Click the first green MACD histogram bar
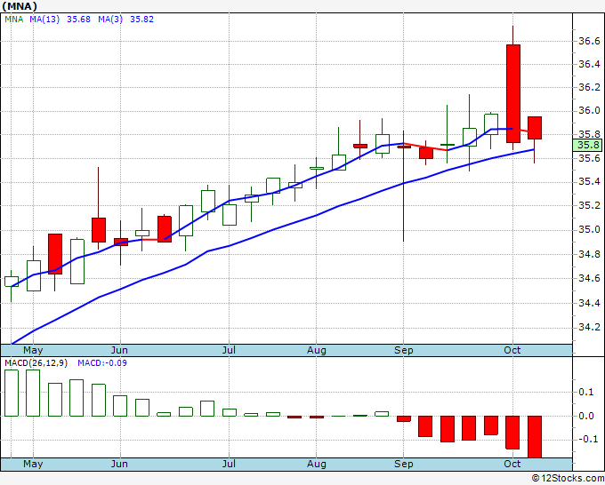 (12, 393)
